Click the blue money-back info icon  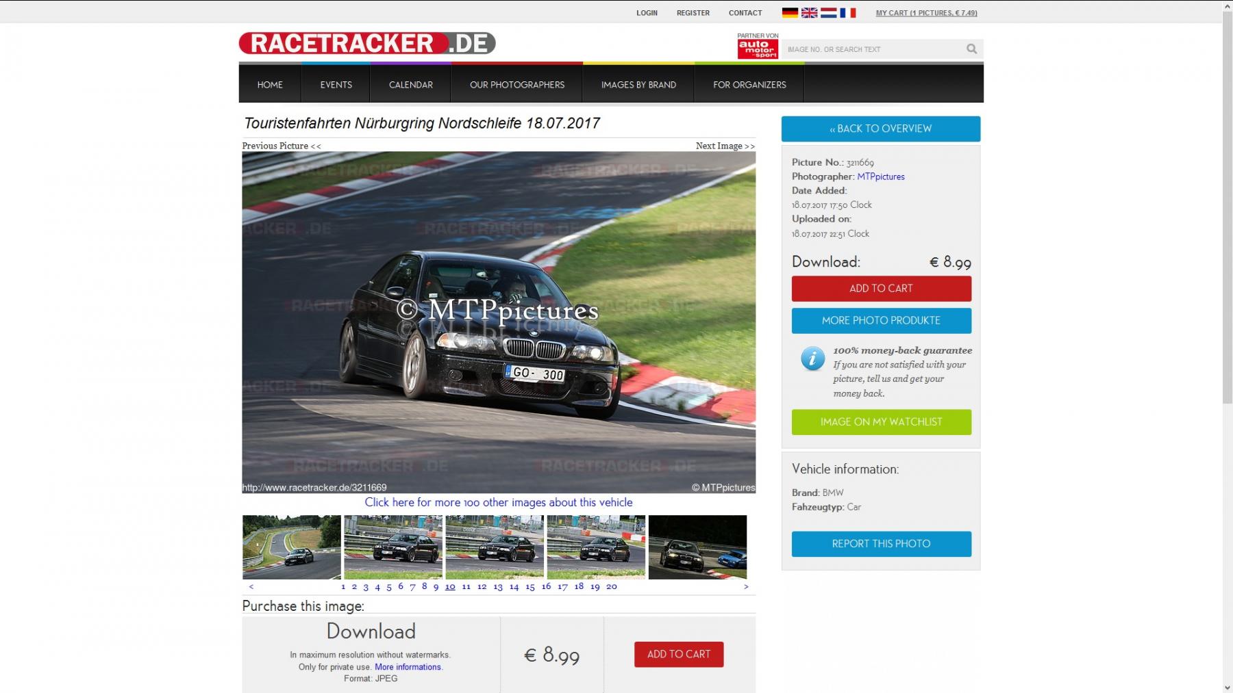(812, 358)
